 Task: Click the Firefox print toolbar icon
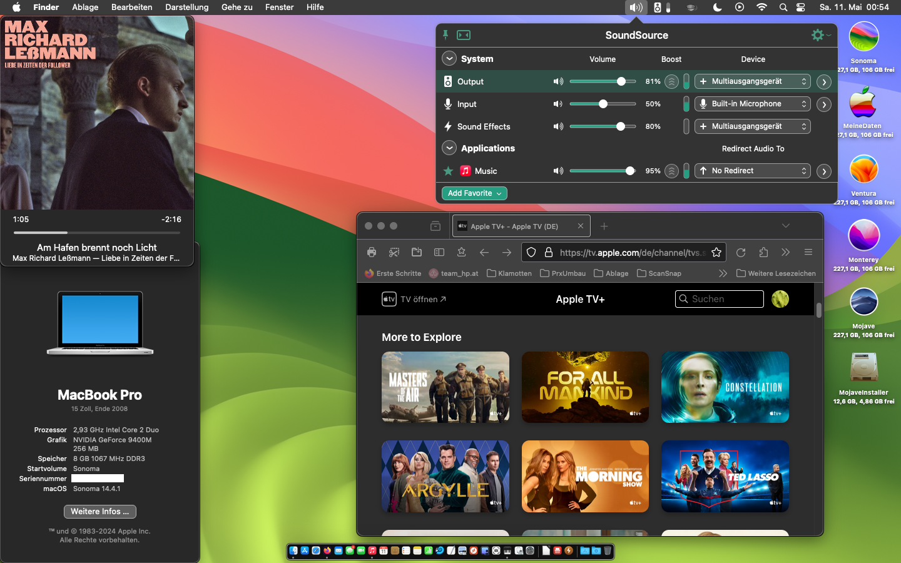(x=372, y=252)
